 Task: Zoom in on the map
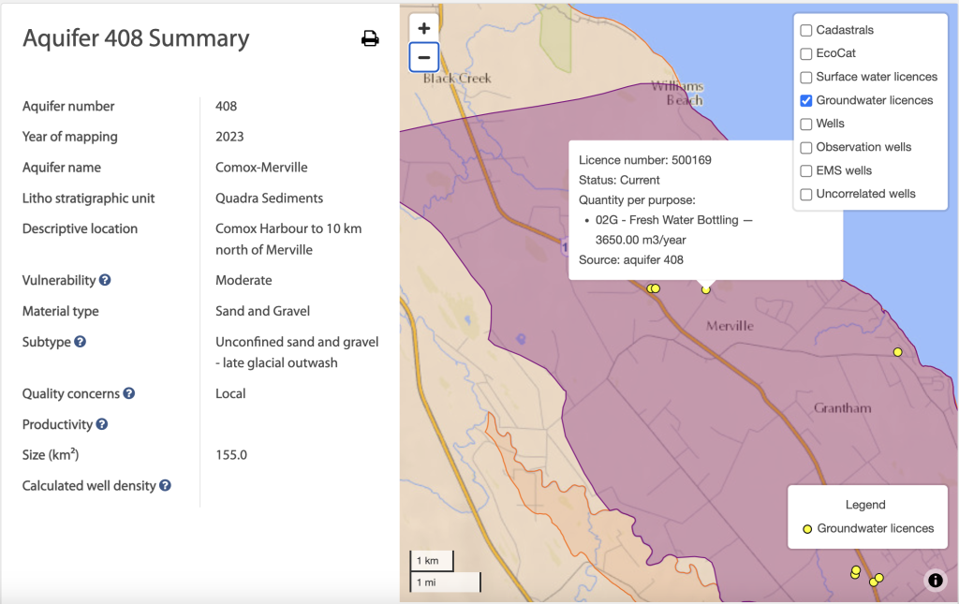[x=423, y=26]
